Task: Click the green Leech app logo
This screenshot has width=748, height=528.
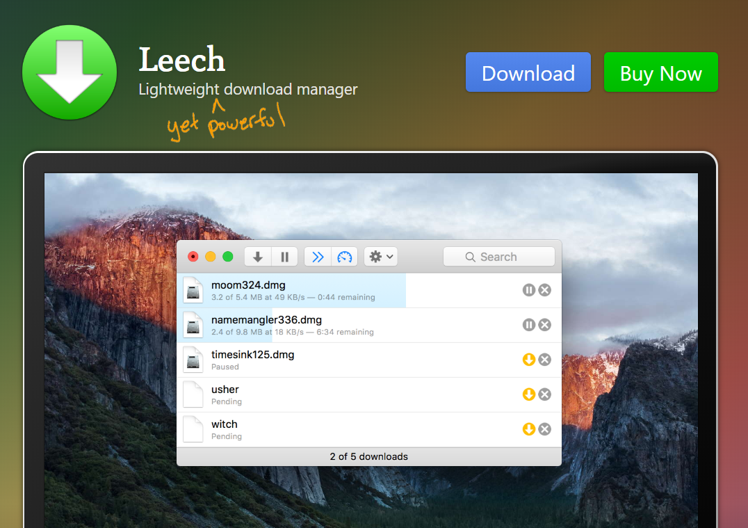Action: click(70, 72)
